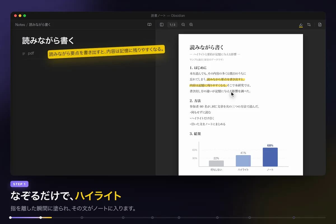The height and width of the screenshot is (224, 336).
Task: Click the line 参加者 60 名が
Action: coord(225,106)
